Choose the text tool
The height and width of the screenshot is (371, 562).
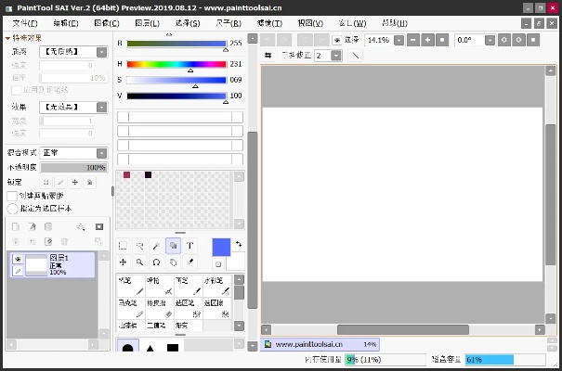(x=190, y=246)
